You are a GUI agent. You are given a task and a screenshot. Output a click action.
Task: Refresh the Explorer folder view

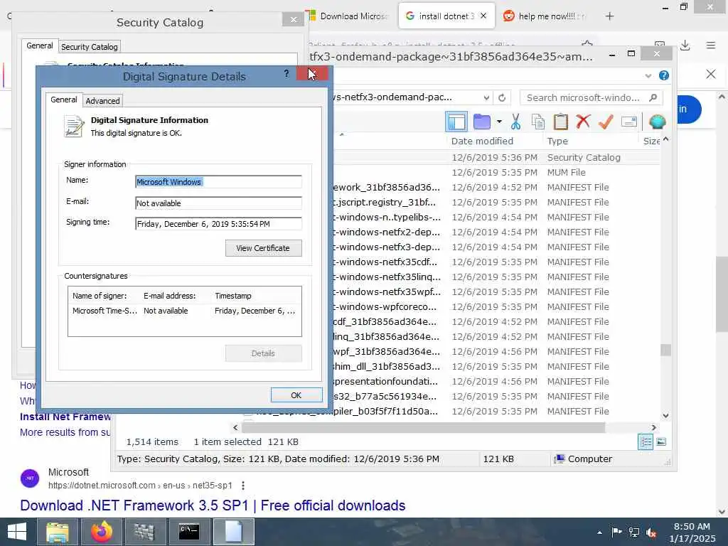click(x=502, y=97)
